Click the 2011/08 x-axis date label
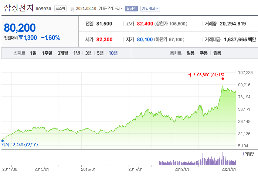This screenshot has width=258, height=176. coord(10,169)
